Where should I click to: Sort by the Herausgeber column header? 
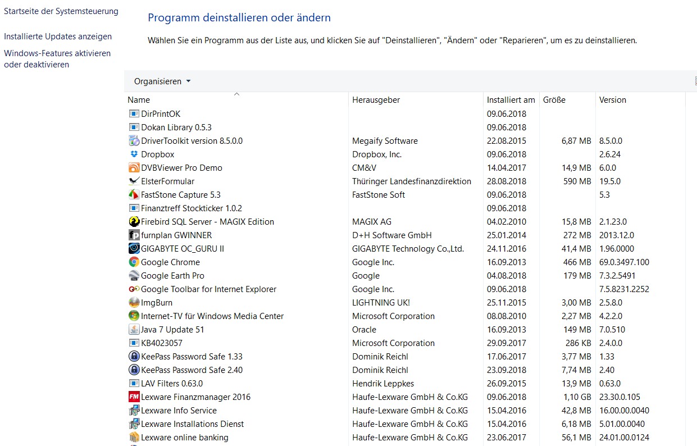(376, 100)
